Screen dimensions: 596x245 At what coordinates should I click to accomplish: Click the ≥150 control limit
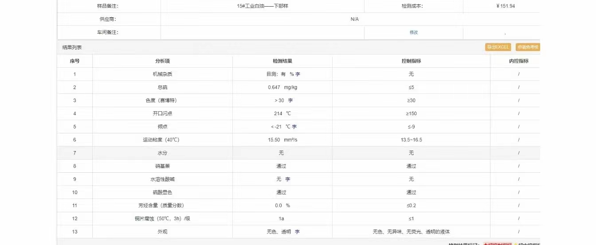tap(411, 113)
